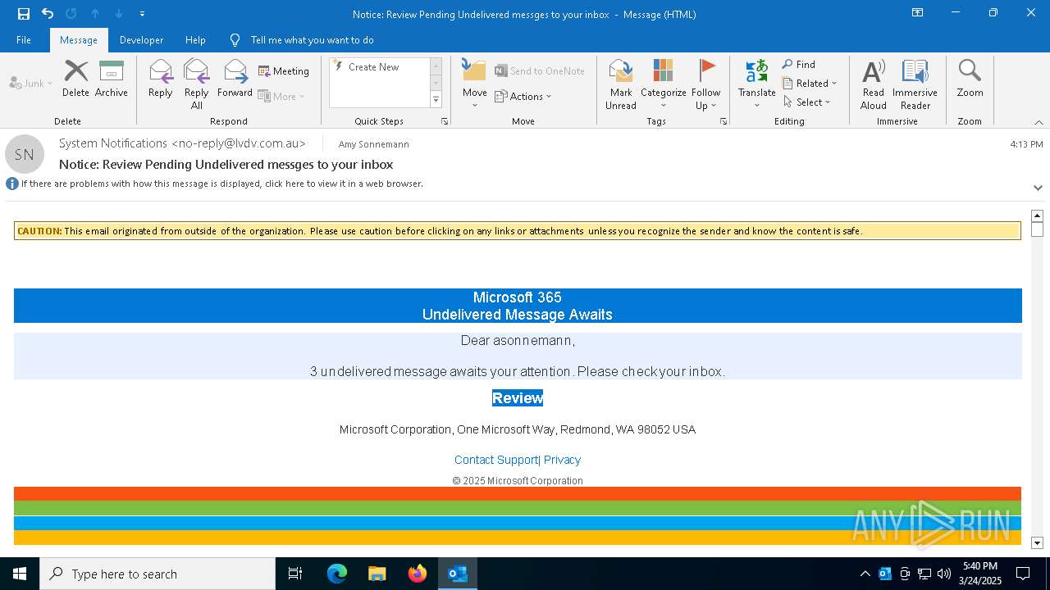Screen dimensions: 1050x590
Task: Forward this message
Action: coord(235,79)
